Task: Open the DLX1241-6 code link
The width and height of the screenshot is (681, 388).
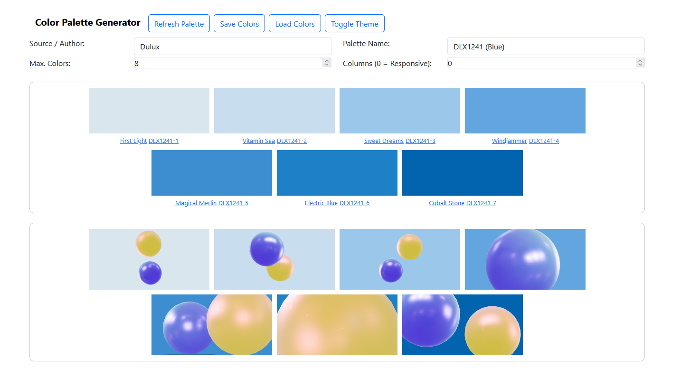Action: [x=354, y=203]
